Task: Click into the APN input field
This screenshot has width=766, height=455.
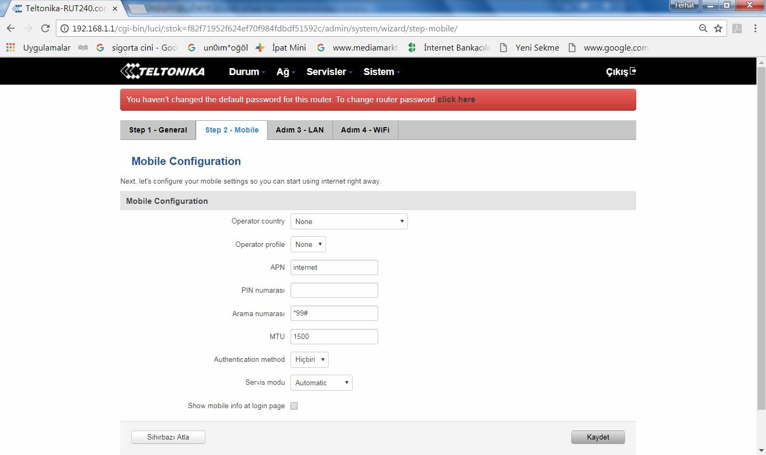Action: click(x=334, y=268)
